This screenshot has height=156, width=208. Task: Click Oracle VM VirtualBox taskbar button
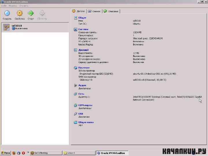[112, 153]
